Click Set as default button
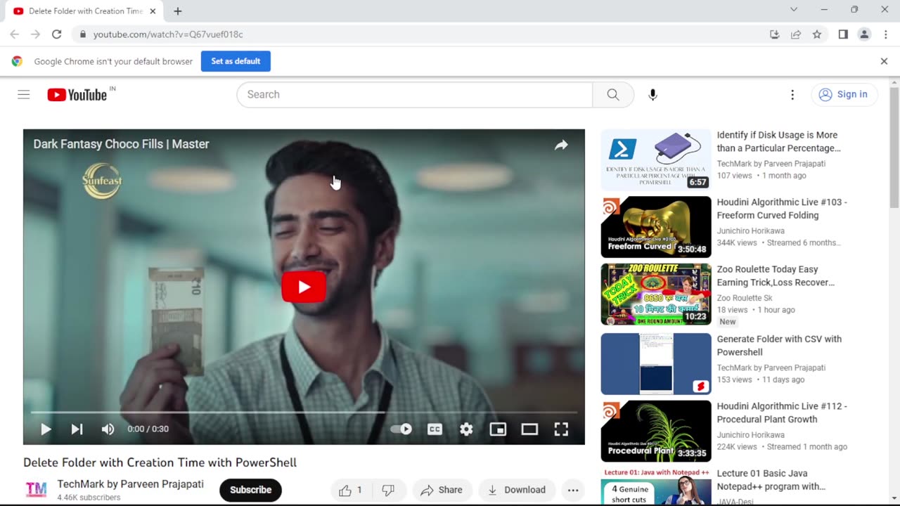This screenshot has width=900, height=506. 236,61
